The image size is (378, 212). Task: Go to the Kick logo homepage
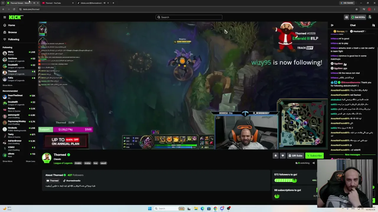(x=16, y=17)
